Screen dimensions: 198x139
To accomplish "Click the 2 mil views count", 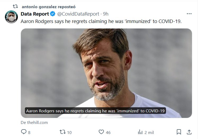I will (149, 132).
